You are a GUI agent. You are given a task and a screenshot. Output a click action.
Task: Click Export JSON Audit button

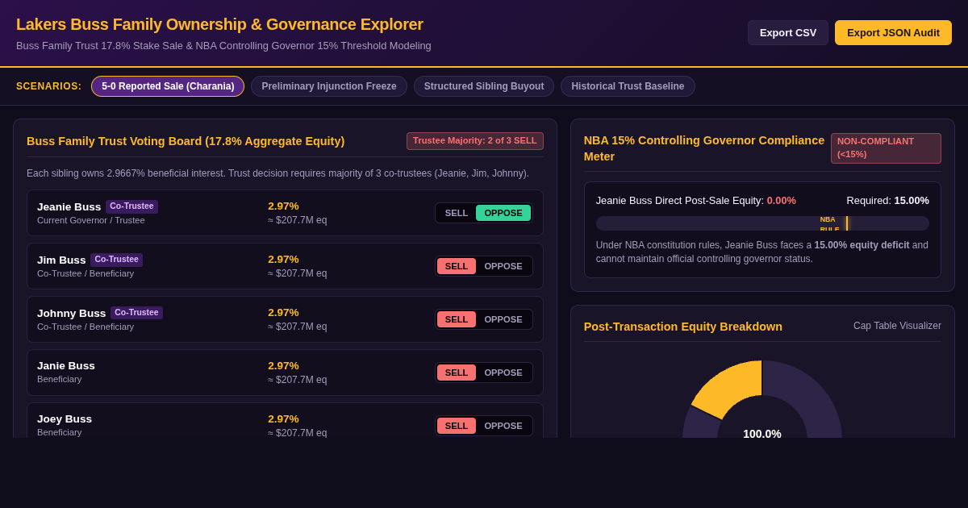[893, 32]
